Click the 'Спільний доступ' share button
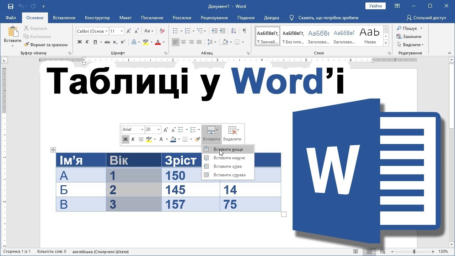Image resolution: width=455 pixels, height=256 pixels. tap(426, 18)
